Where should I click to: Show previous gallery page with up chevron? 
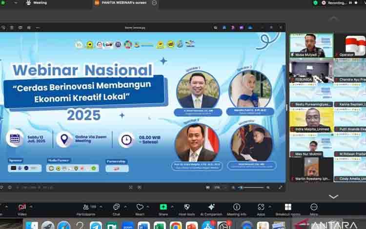click(334, 19)
